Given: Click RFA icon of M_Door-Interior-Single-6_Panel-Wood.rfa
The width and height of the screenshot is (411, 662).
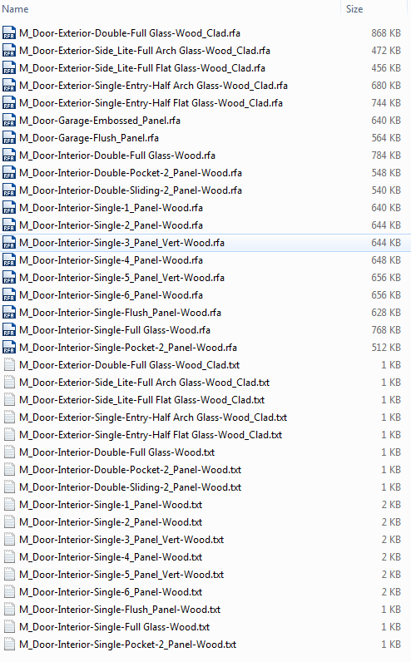Looking at the screenshot, I should click(x=9, y=295).
